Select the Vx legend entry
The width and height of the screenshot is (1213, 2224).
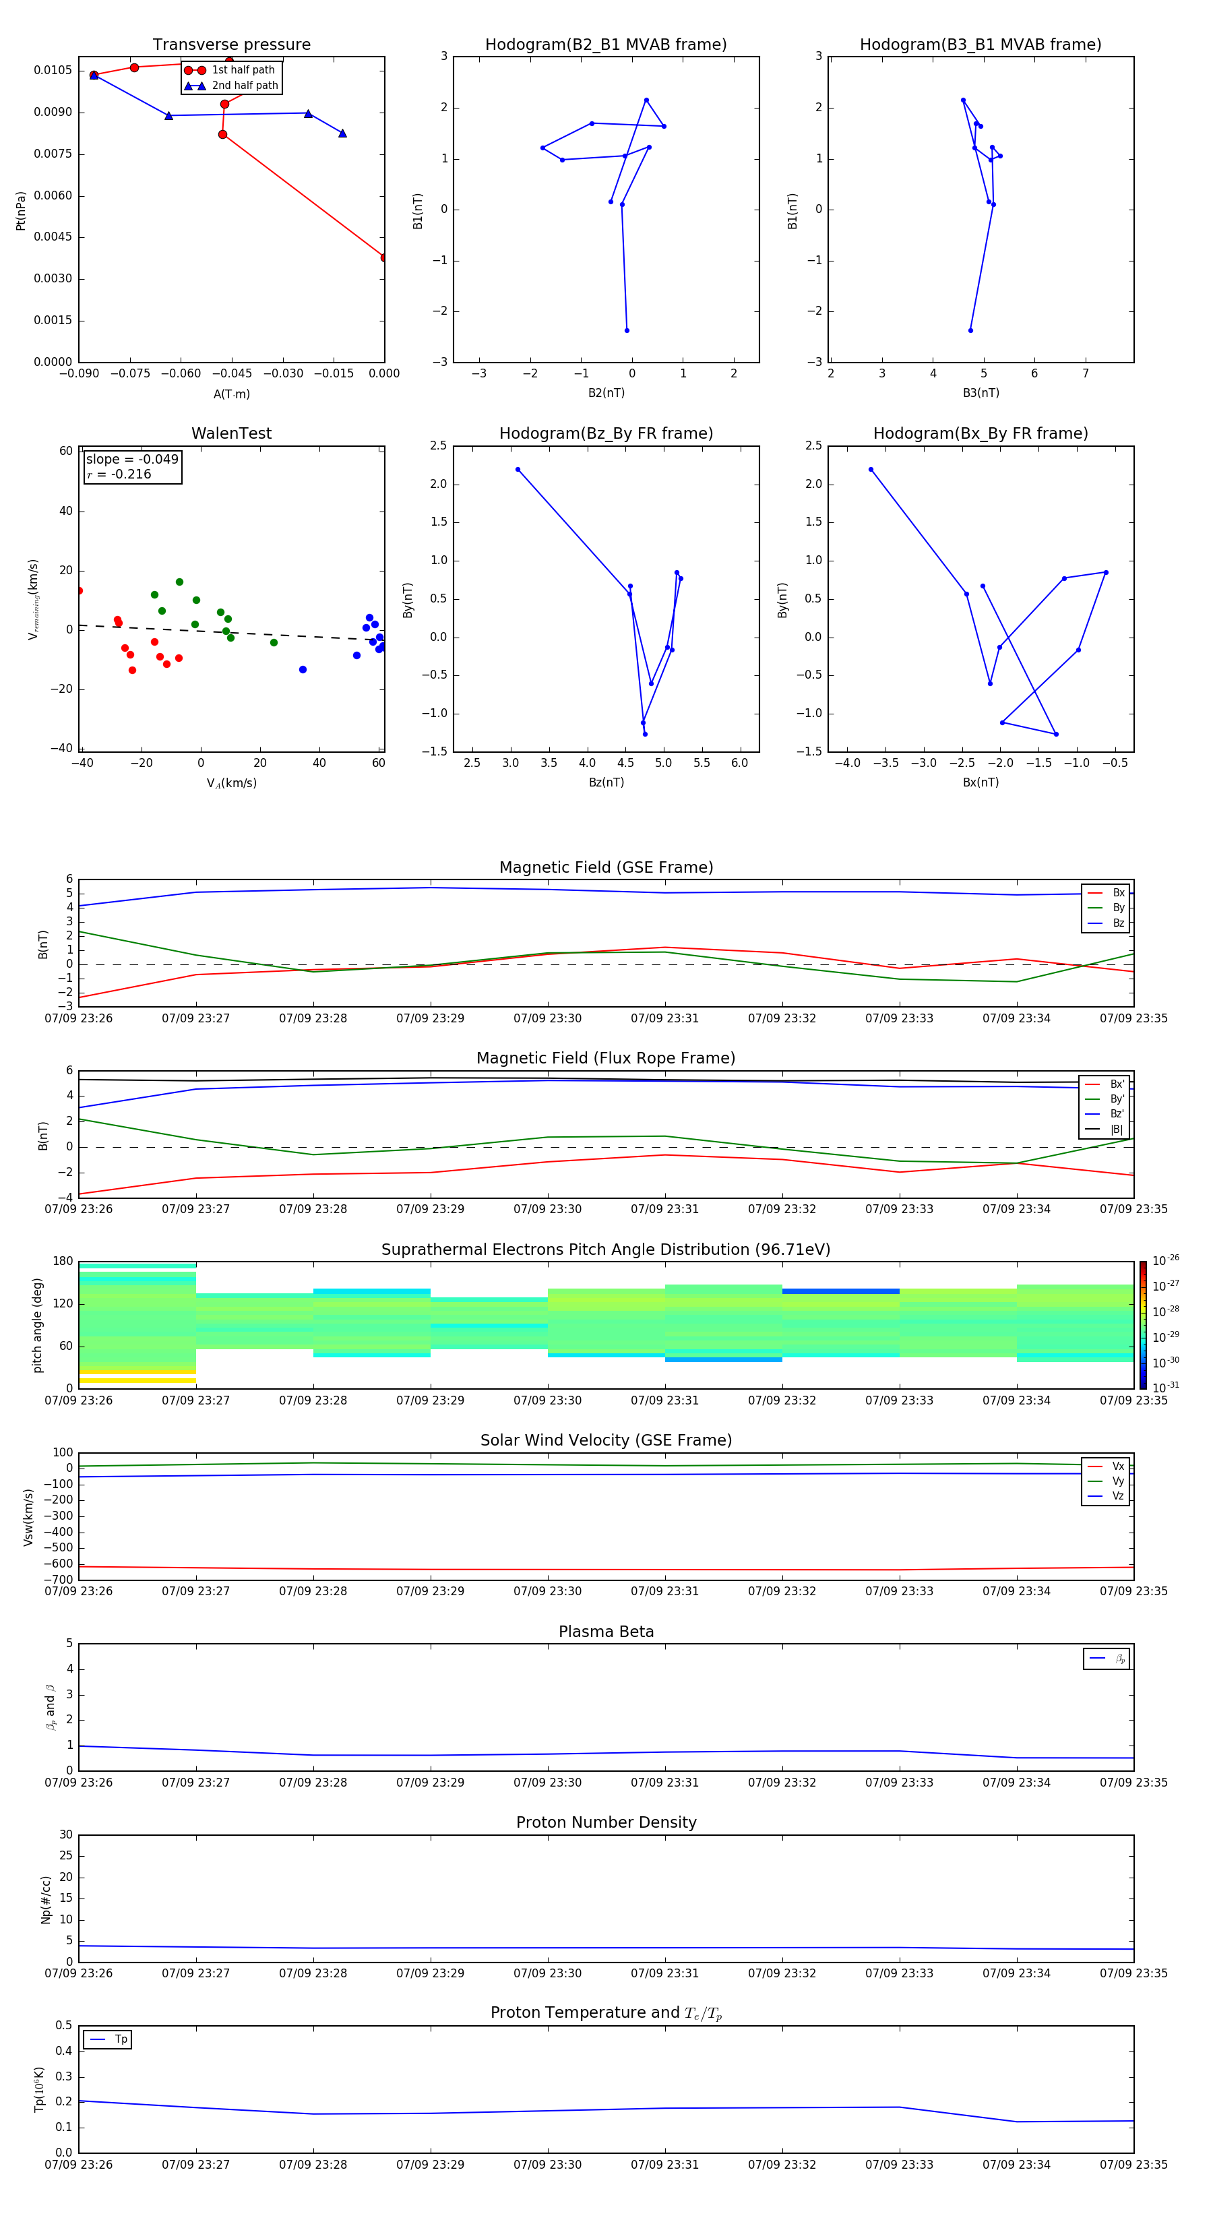pyautogui.click(x=1106, y=1466)
